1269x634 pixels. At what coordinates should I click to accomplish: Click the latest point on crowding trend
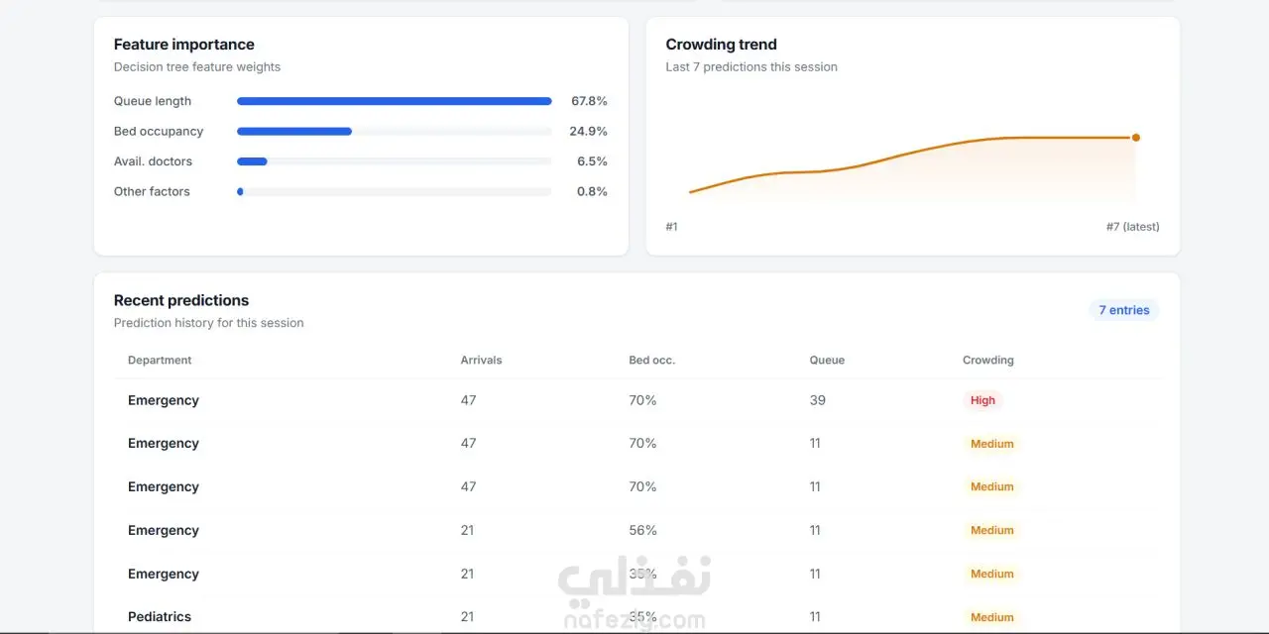coord(1136,138)
